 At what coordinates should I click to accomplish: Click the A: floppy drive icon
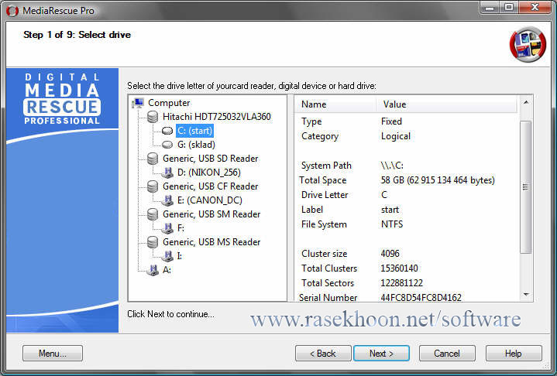(x=153, y=270)
